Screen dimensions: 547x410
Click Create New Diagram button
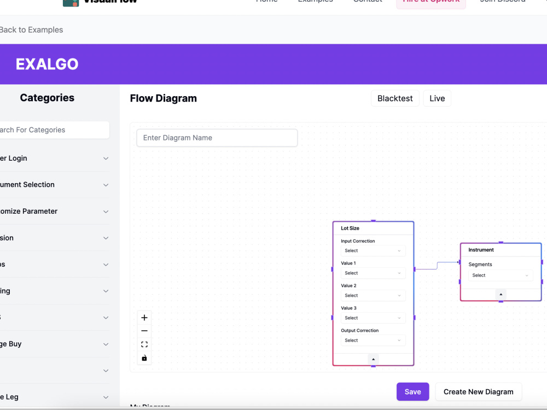tap(478, 392)
